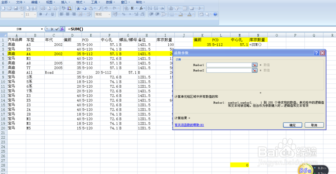
Task: Toggle Underline formatting
Action: coord(52,14)
